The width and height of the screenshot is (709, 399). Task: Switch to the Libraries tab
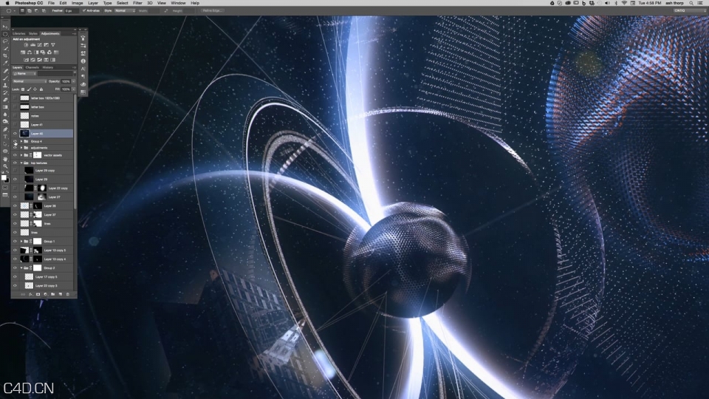point(18,33)
